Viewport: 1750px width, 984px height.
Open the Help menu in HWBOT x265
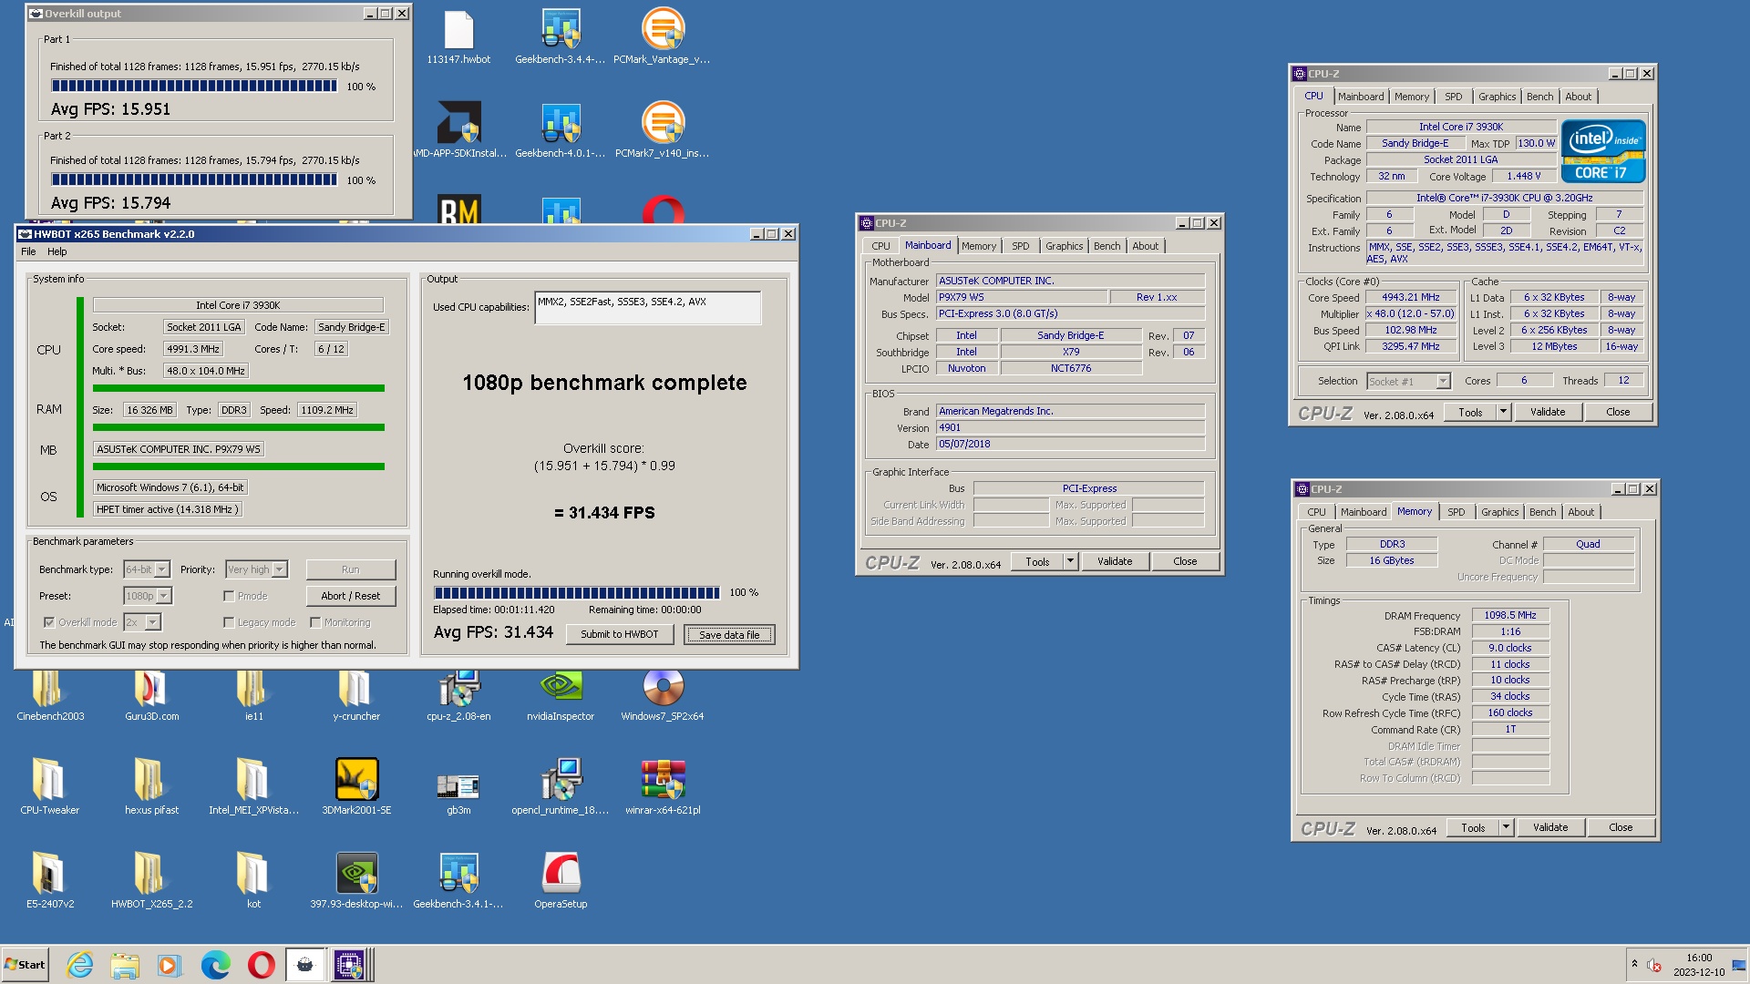tap(57, 251)
